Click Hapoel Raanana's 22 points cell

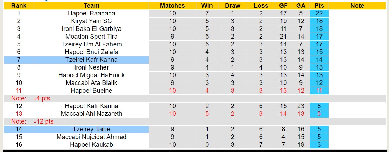[319, 13]
